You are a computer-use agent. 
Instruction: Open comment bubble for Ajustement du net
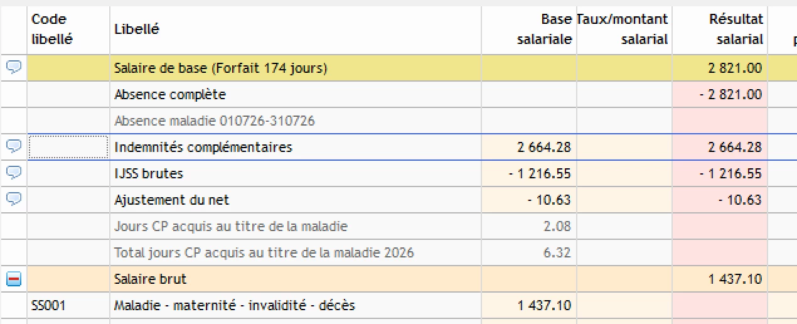coord(14,200)
